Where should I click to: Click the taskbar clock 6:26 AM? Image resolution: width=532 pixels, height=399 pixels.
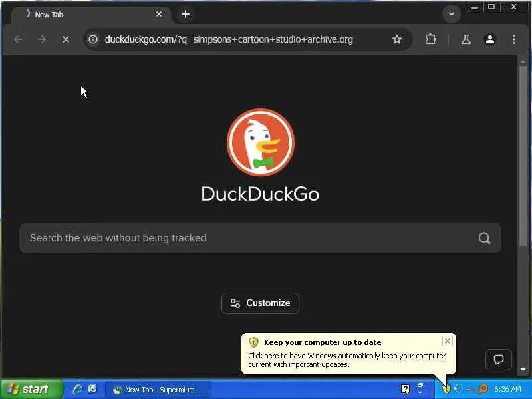tap(507, 389)
